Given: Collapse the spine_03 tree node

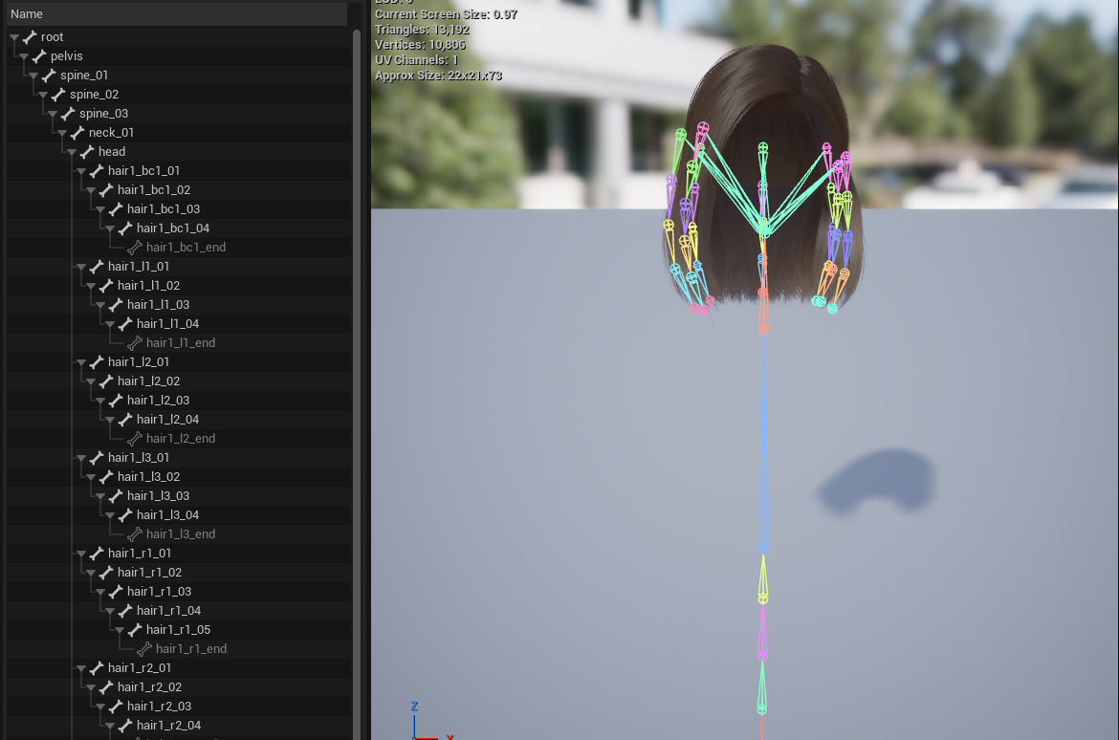Looking at the screenshot, I should (53, 114).
